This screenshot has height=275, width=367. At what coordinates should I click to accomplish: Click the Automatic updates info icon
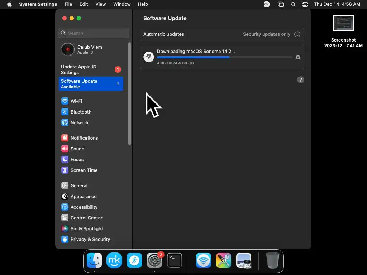pyautogui.click(x=297, y=34)
